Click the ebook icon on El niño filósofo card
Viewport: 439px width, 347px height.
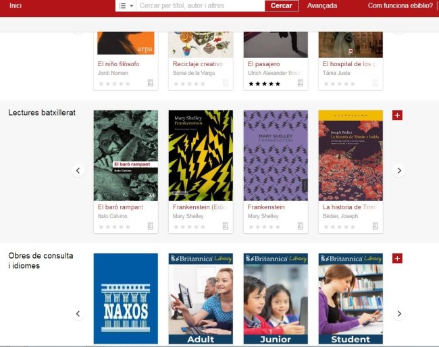pyautogui.click(x=151, y=83)
